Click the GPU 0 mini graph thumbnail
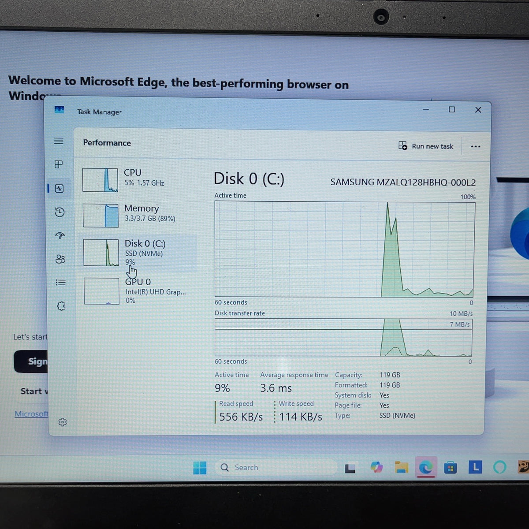Image resolution: width=529 pixels, height=529 pixels. [101, 291]
